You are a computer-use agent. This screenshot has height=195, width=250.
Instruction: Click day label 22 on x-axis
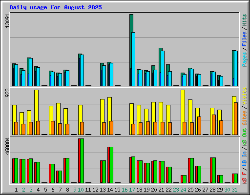coord(168,190)
